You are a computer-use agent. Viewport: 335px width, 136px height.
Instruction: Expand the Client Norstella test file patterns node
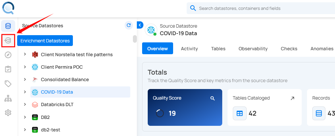[25, 55]
